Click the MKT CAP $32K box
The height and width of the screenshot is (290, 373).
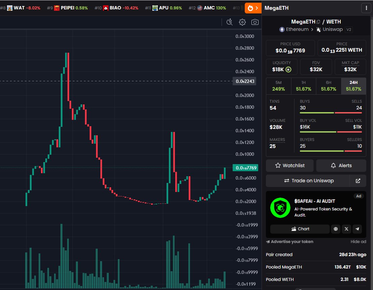[x=351, y=66]
